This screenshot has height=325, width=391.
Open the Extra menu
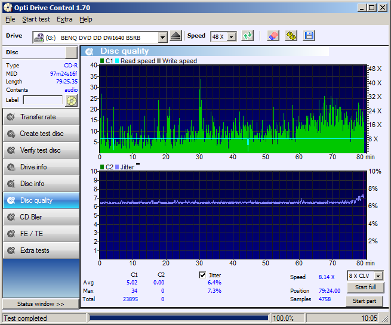(x=64, y=19)
